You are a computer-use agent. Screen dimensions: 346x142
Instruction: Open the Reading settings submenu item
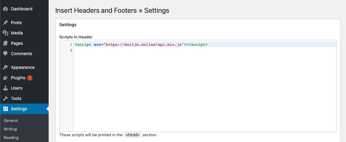point(11,137)
